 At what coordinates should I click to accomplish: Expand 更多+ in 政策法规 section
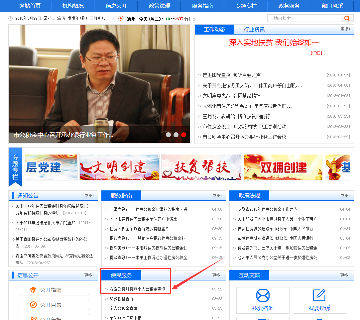pyautogui.click(x=345, y=195)
